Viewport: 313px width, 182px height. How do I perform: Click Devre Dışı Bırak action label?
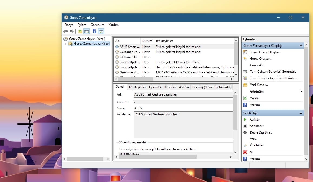point(261,132)
